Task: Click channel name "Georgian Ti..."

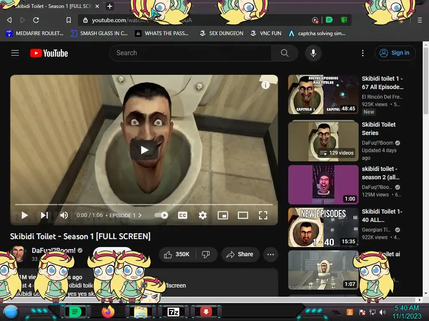Action: pyautogui.click(x=377, y=230)
